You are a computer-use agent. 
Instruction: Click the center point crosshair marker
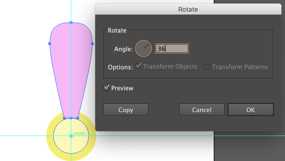click(x=71, y=136)
